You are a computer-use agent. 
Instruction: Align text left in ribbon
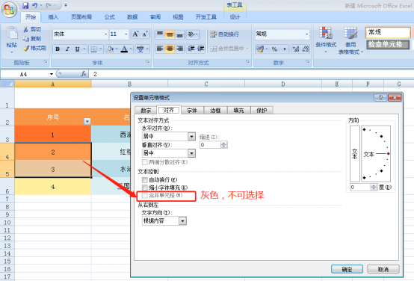point(160,49)
